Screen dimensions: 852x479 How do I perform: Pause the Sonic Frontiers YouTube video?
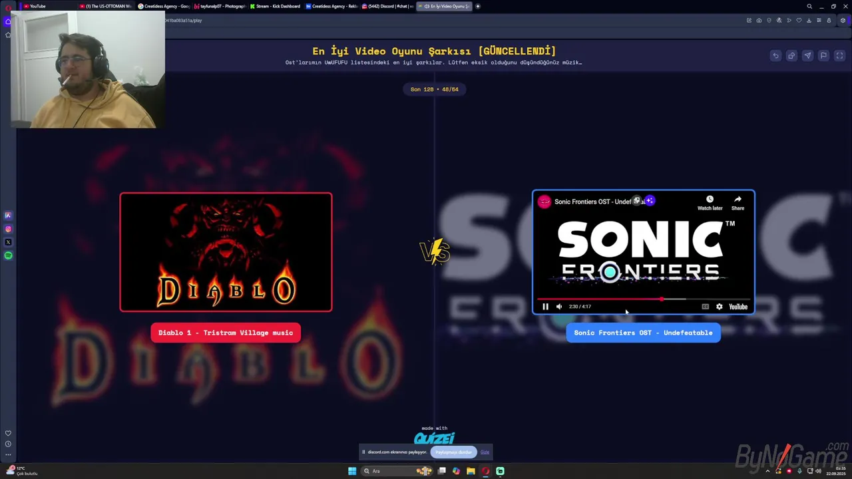[x=545, y=307]
